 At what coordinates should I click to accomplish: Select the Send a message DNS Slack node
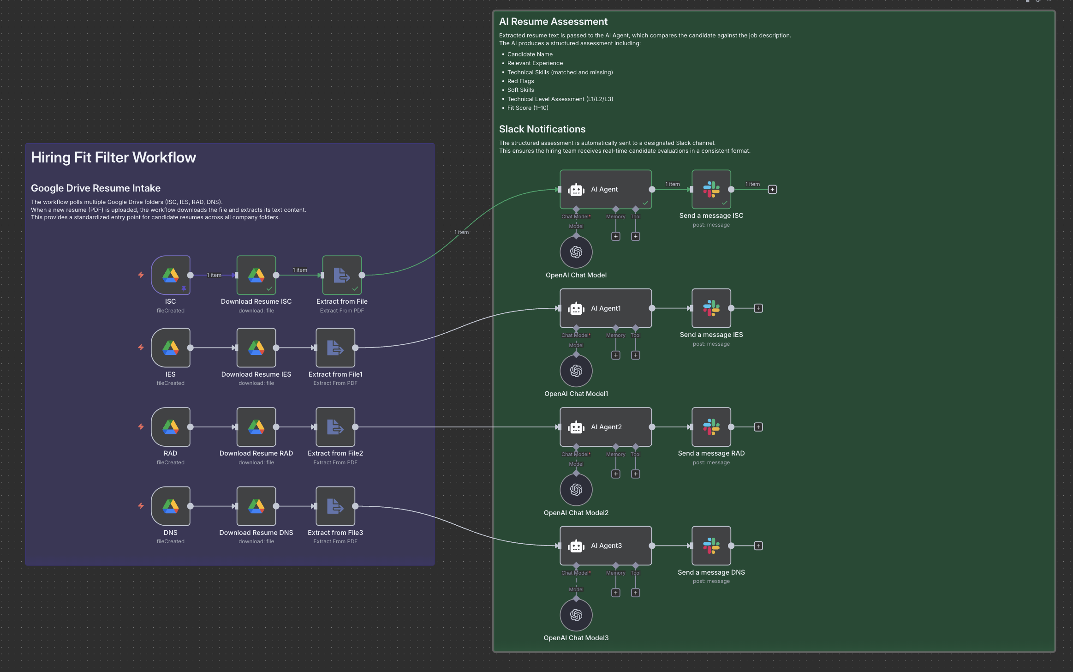(711, 546)
